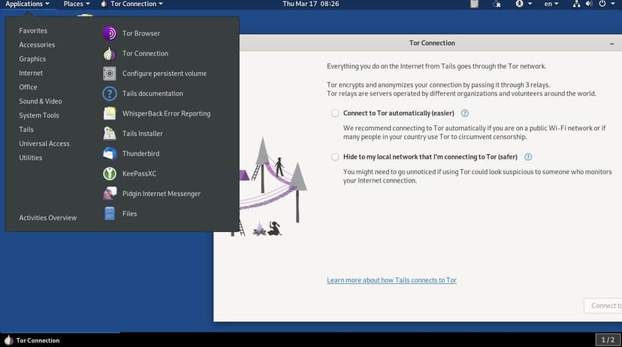
Task: Launch KeePassXC password manager icon
Action: point(110,173)
